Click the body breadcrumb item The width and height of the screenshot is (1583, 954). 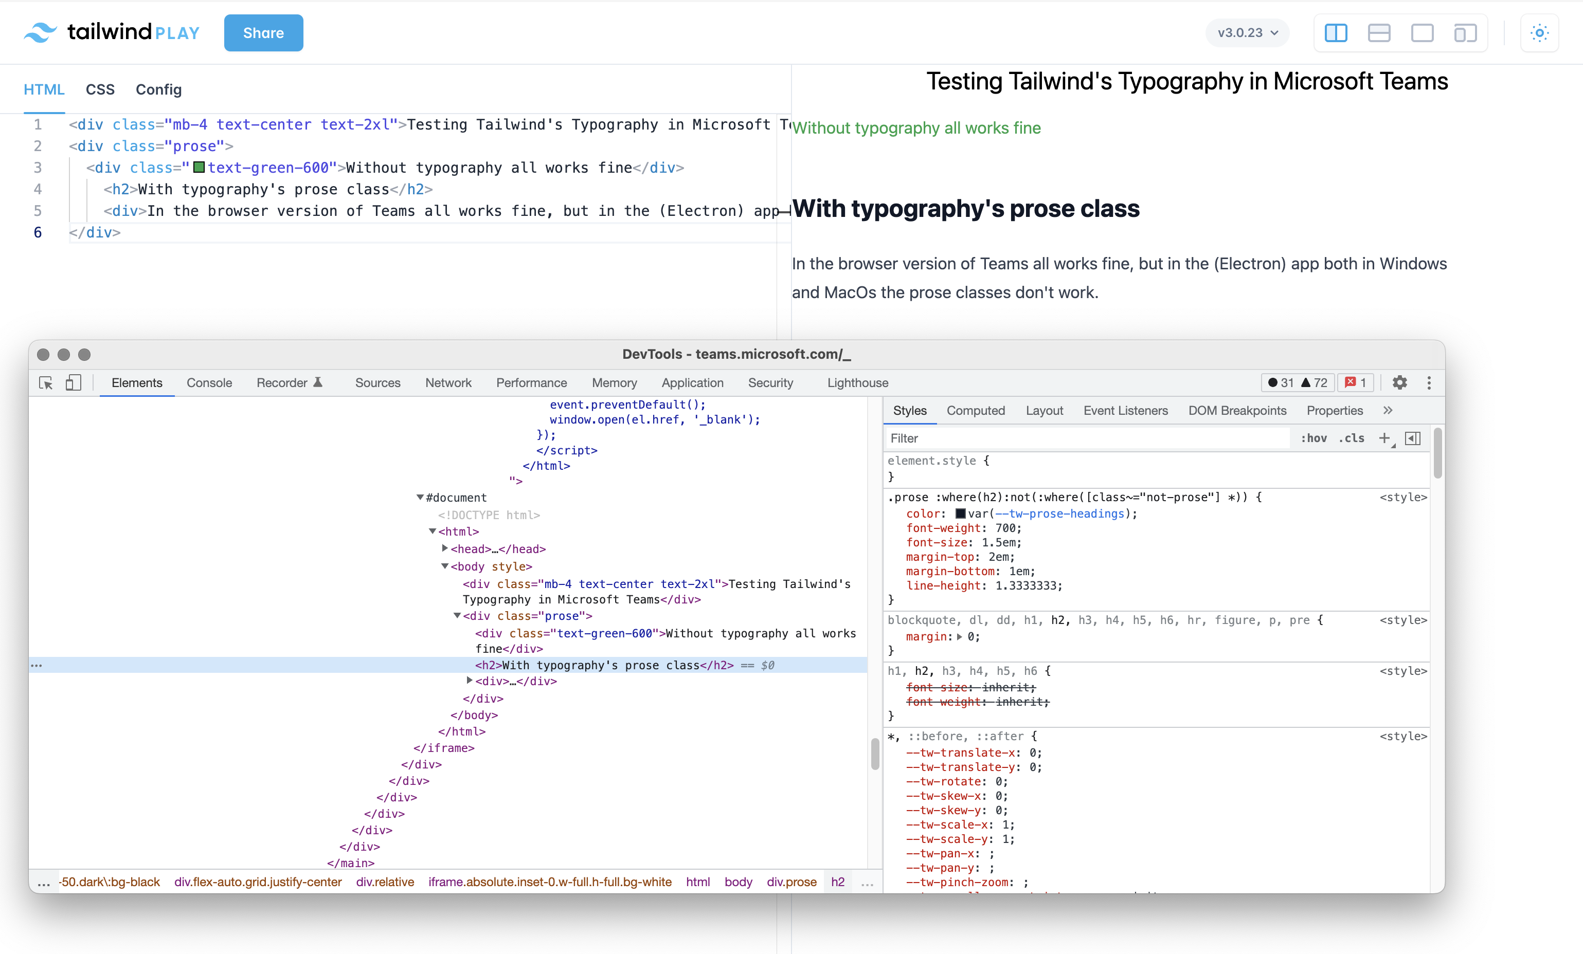coord(738,882)
